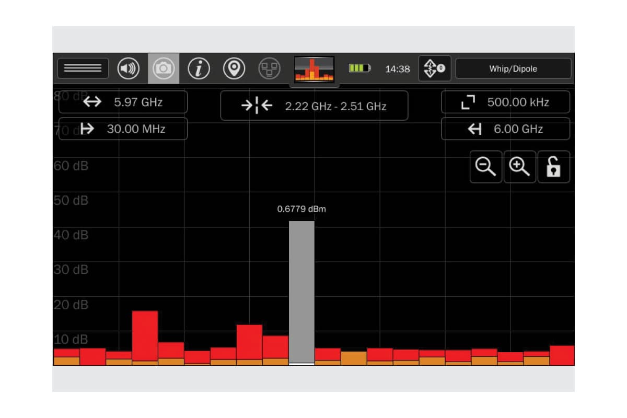Change the 500.00 kHz resolution bandwidth
The width and height of the screenshot is (627, 418).
tap(505, 102)
